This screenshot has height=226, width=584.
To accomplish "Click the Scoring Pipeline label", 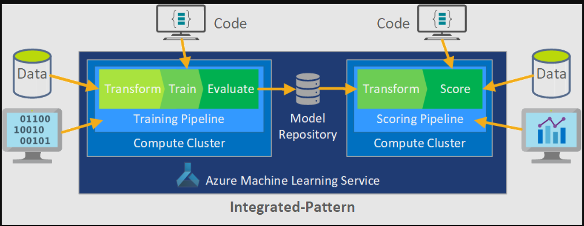I will click(420, 119).
